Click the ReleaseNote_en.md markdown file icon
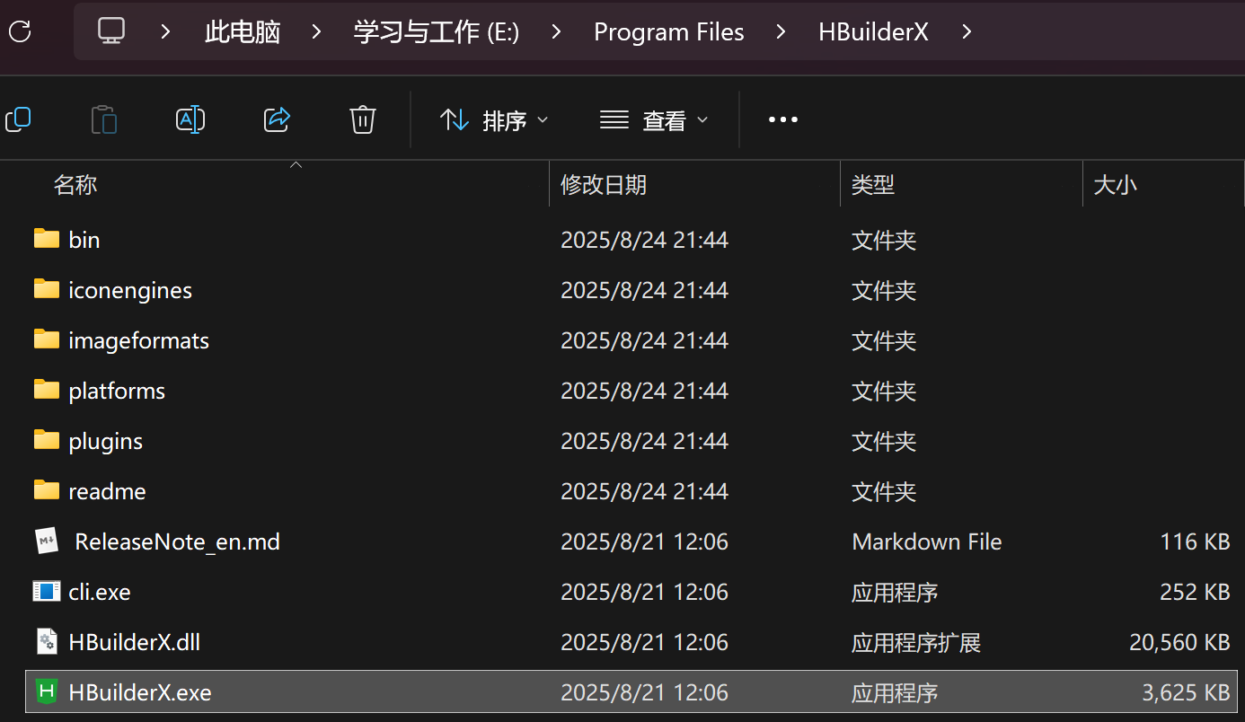Screen dimensions: 1245x722 pyautogui.click(x=47, y=541)
